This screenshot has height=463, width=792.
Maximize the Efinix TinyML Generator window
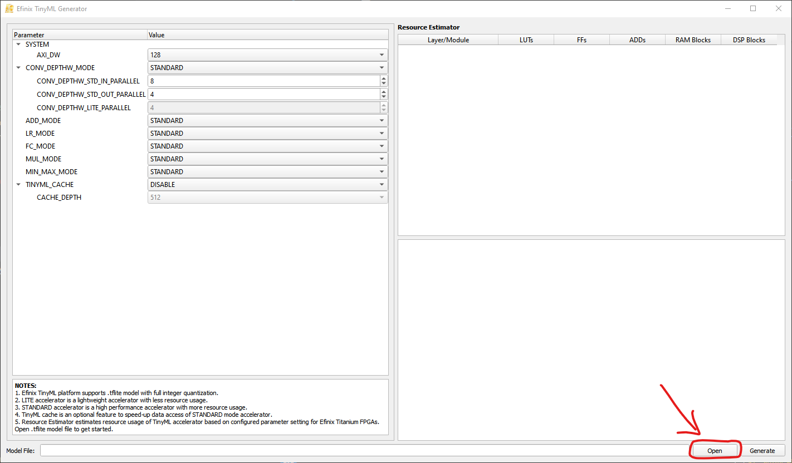[x=753, y=8]
